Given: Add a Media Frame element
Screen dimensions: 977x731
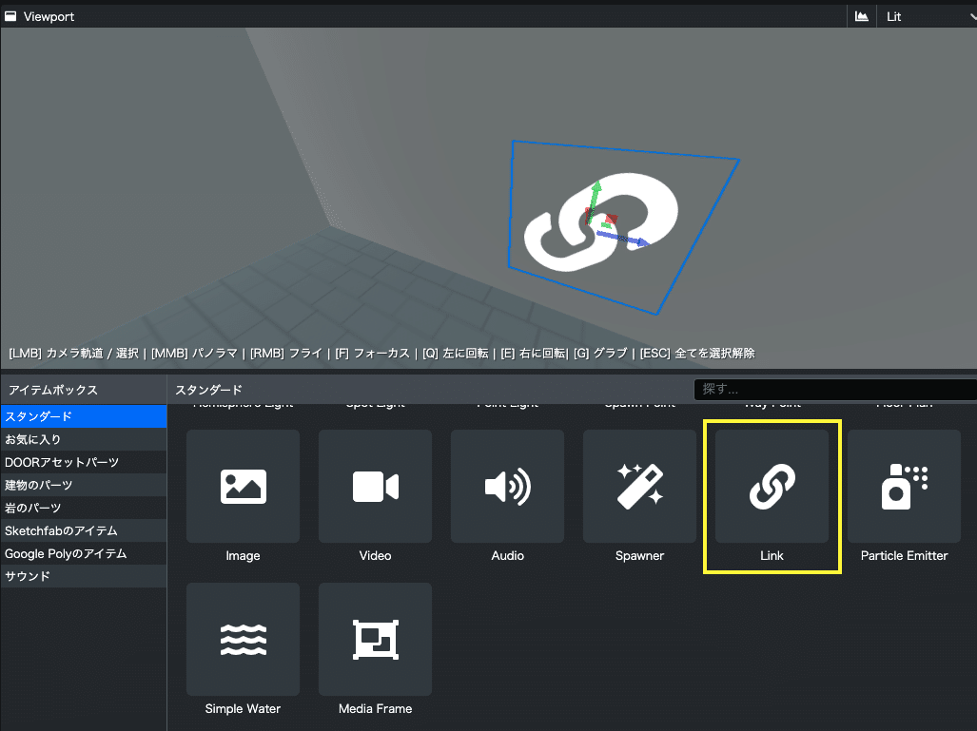Looking at the screenshot, I should 375,640.
